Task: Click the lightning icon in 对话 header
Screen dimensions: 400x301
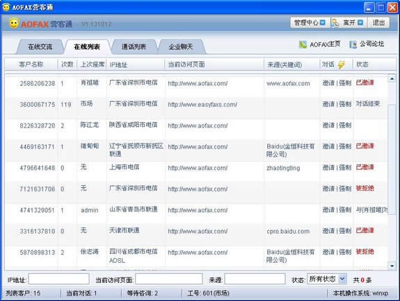Action: point(341,64)
